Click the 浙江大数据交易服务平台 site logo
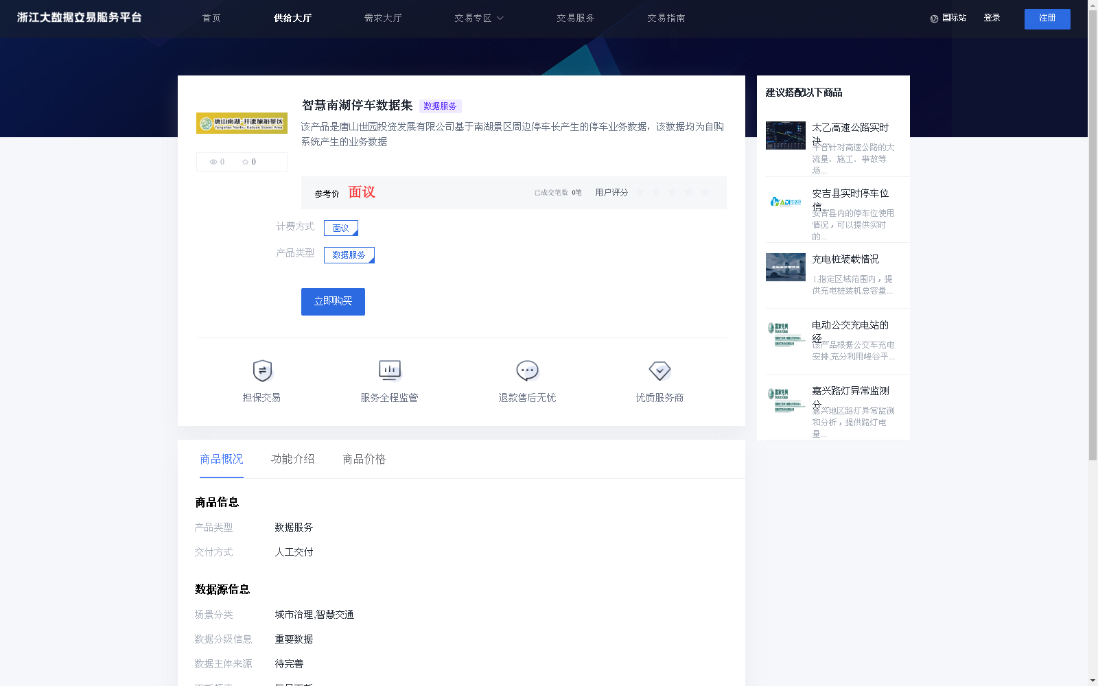 coord(80,18)
